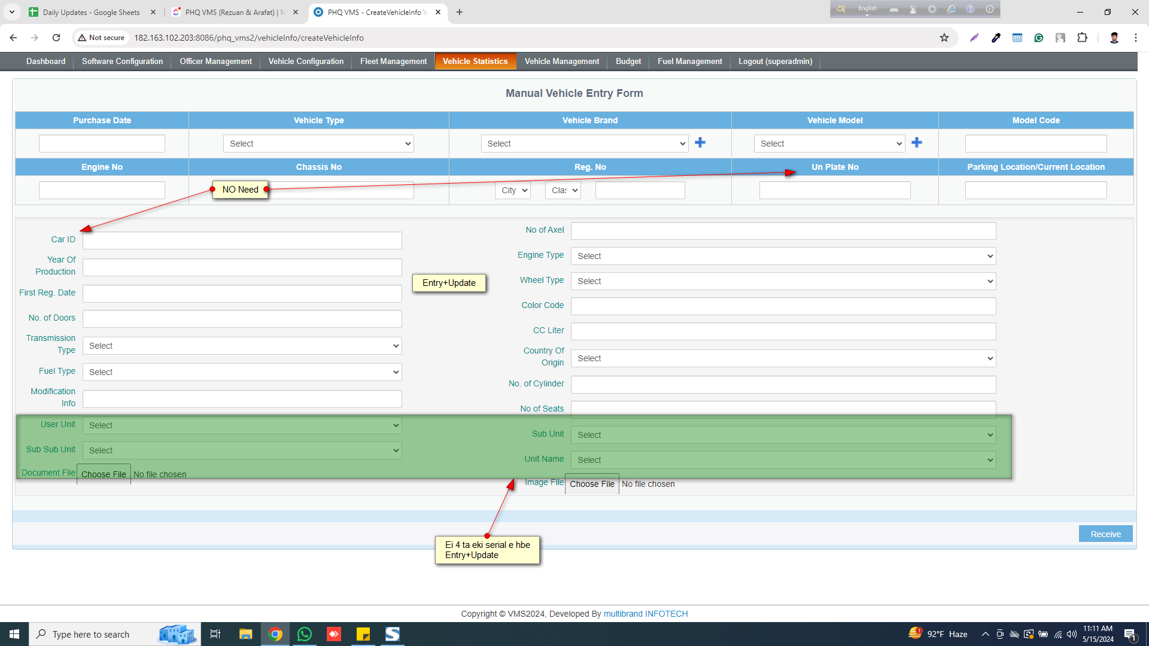The width and height of the screenshot is (1149, 646).
Task: Click plus icon next to Vehicle Brand
Action: click(700, 142)
